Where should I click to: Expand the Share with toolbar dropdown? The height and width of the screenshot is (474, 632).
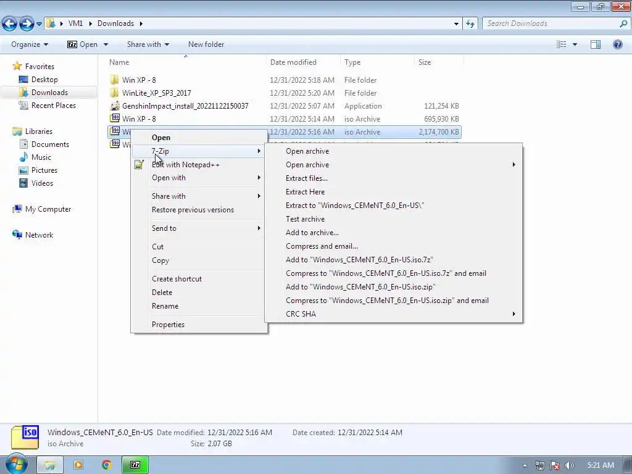(x=148, y=44)
